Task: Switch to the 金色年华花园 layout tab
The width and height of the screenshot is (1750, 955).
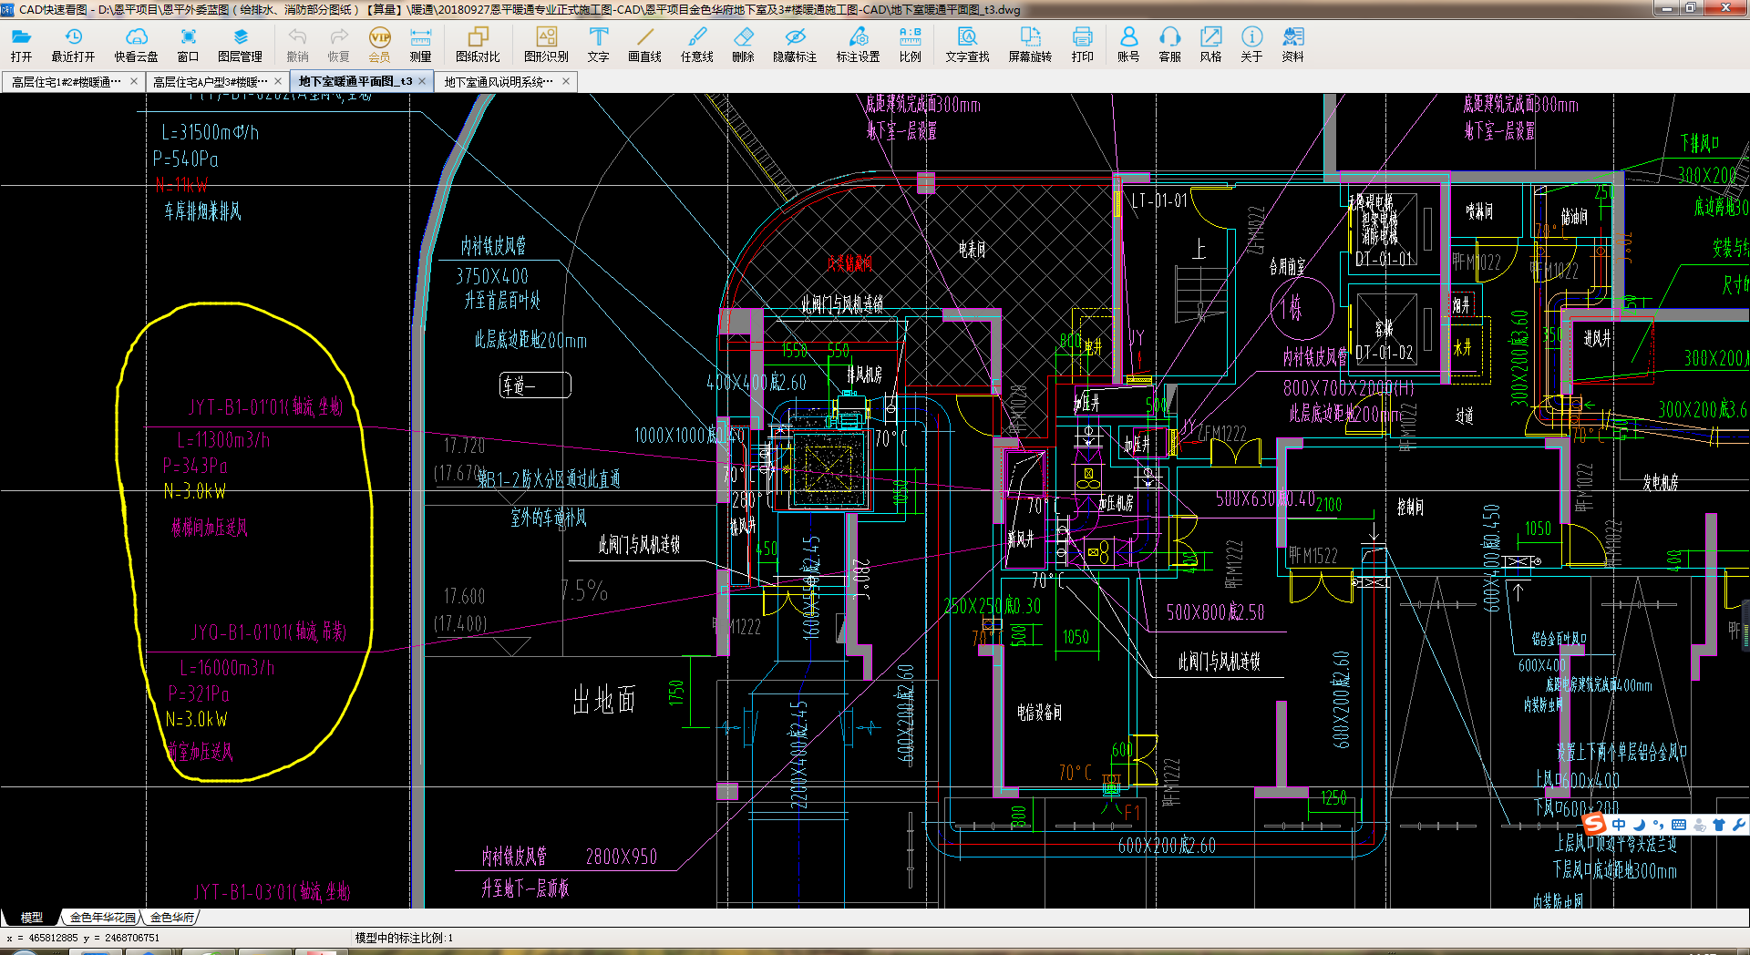Action: tap(102, 918)
